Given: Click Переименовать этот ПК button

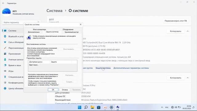Looking at the screenshot, I should (176, 21).
